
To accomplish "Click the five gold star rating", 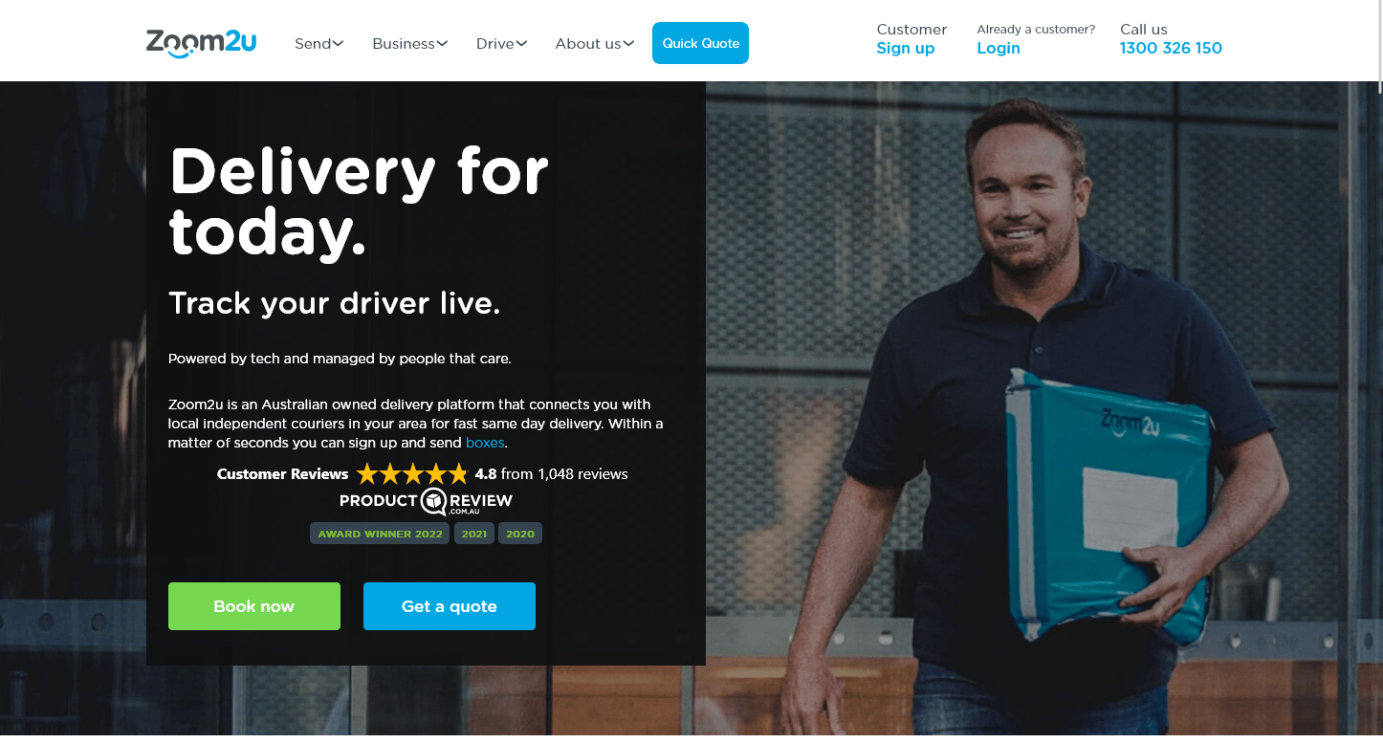I will (x=412, y=473).
